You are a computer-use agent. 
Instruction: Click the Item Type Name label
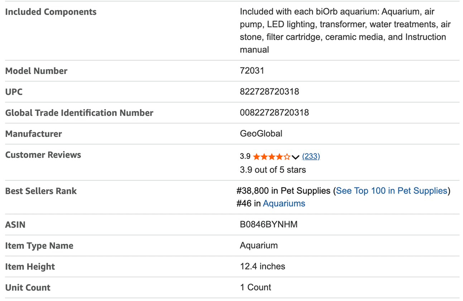pyautogui.click(x=39, y=246)
